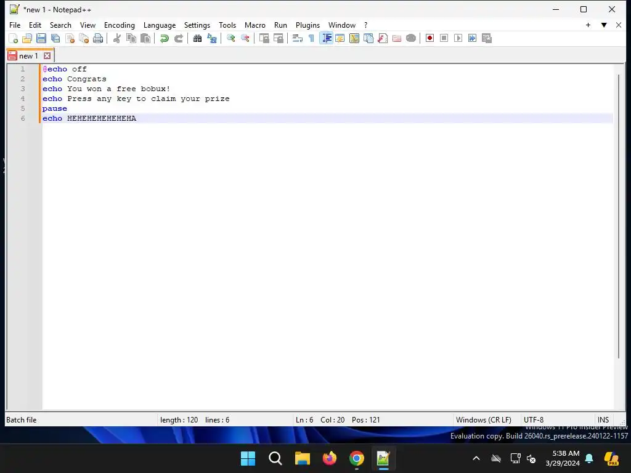Viewport: 631px width, 473px height.
Task: Open the tab list dropdown triangle
Action: 604,25
